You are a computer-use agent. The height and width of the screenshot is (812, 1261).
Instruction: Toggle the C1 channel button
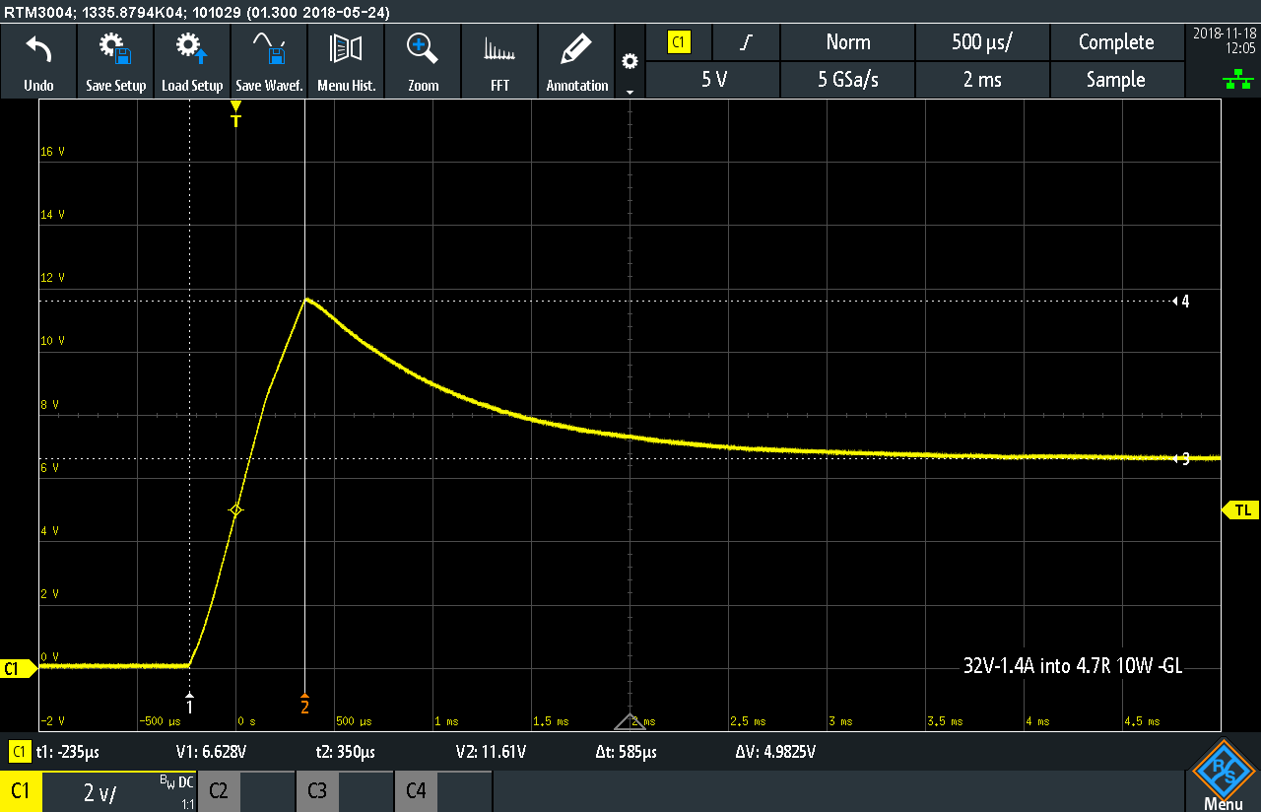[21, 791]
